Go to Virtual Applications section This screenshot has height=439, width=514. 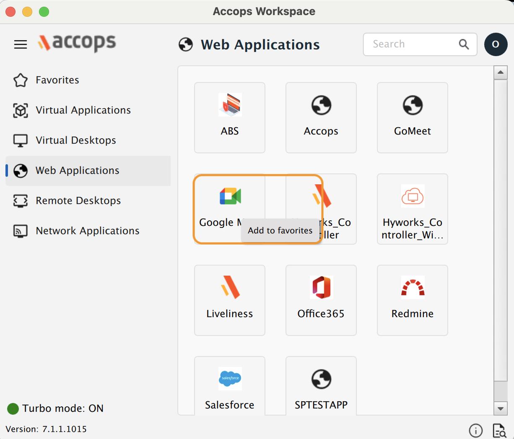click(83, 110)
